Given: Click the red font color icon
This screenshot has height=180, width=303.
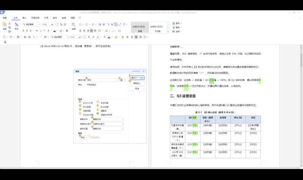Looking at the screenshot, I should pyautogui.click(x=55, y=31).
